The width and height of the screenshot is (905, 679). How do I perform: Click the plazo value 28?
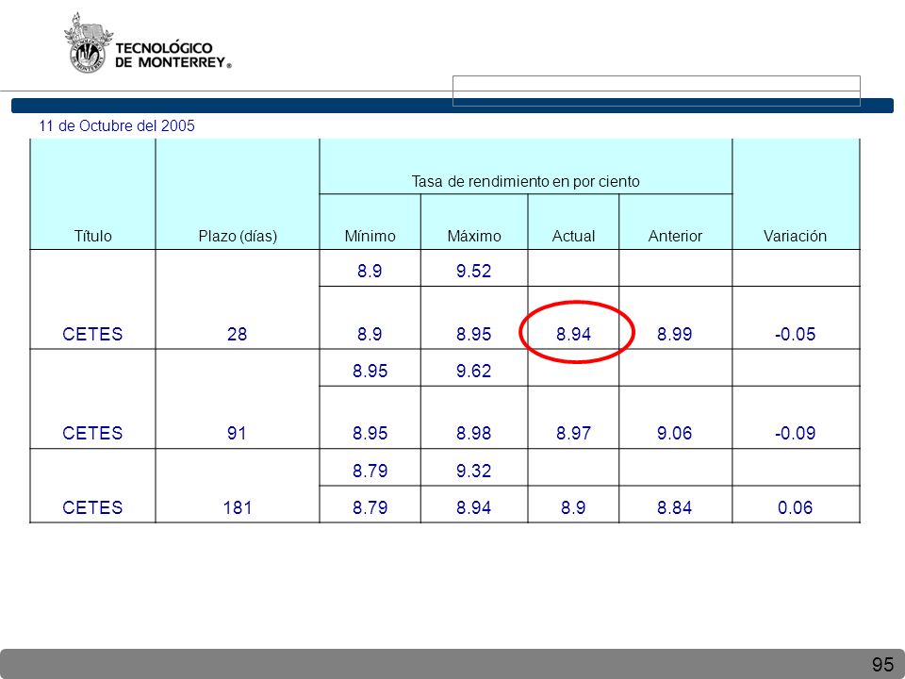pyautogui.click(x=237, y=334)
